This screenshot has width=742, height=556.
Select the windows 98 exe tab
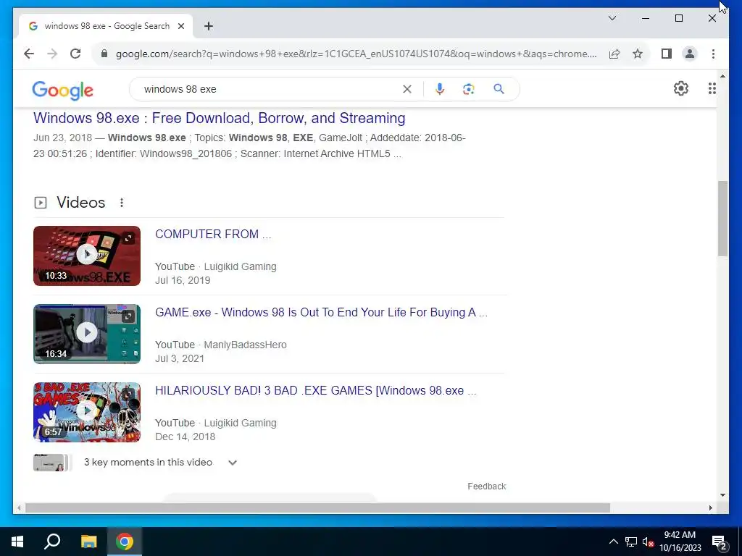tap(107, 27)
